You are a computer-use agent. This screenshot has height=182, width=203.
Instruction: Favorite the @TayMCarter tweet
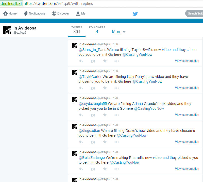point(105,88)
